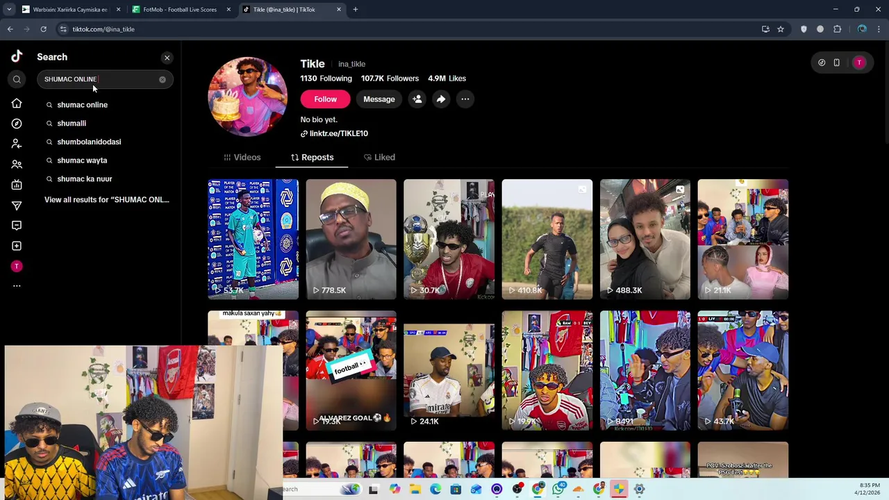Open File Explorer from the taskbar
889x500 pixels.
(x=415, y=489)
